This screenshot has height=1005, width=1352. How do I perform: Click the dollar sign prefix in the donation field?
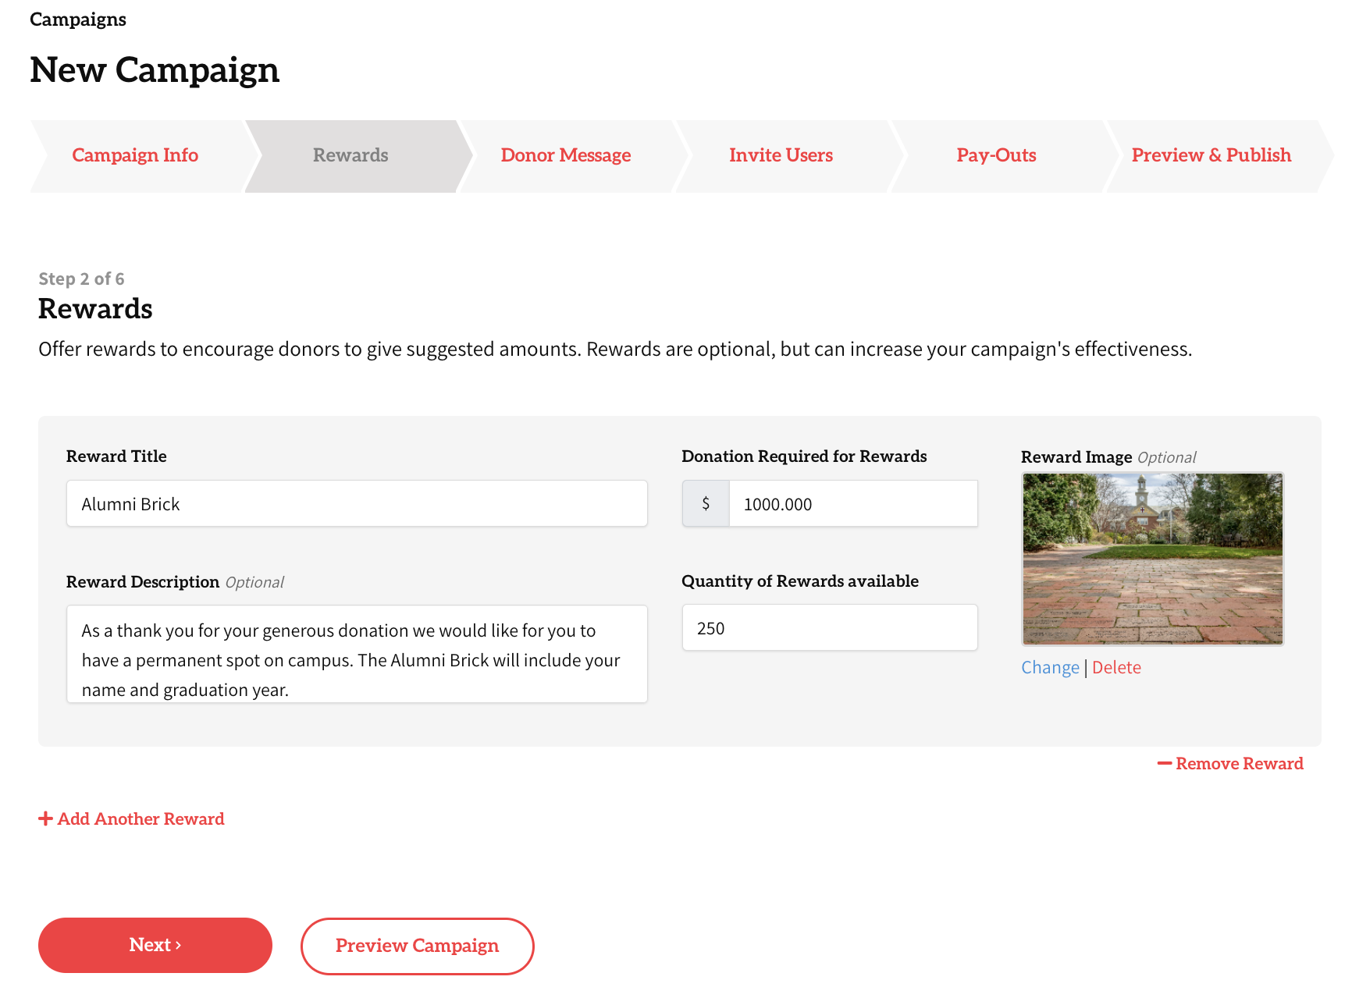[x=706, y=503]
